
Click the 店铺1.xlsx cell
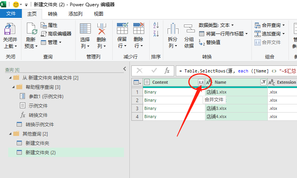click(236, 92)
